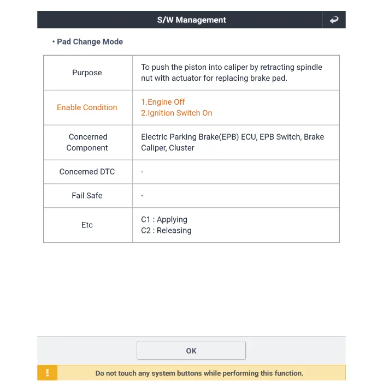Viewport: 383px width, 391px height.
Task: Select the Fail Safe label
Action: pyautogui.click(x=87, y=195)
